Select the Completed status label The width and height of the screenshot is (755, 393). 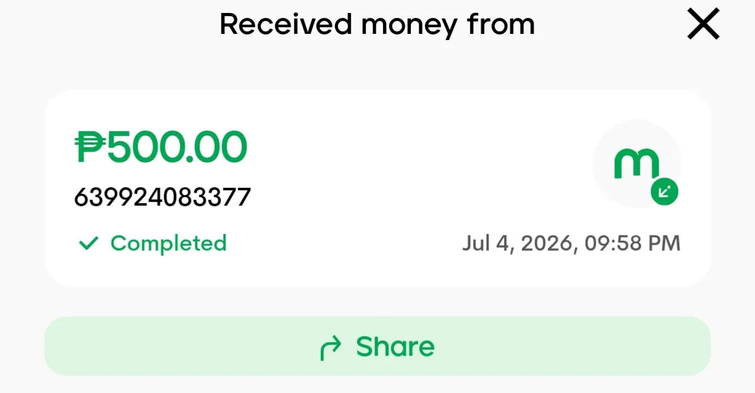[x=168, y=243]
